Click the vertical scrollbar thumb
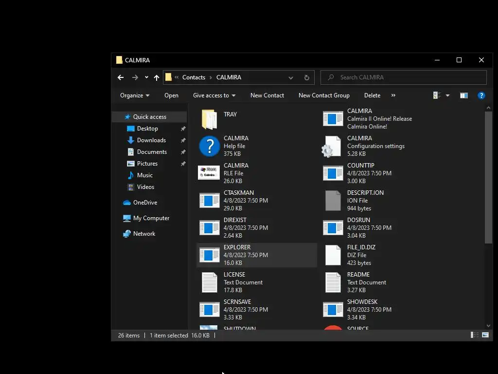The width and height of the screenshot is (498, 374). [488, 177]
